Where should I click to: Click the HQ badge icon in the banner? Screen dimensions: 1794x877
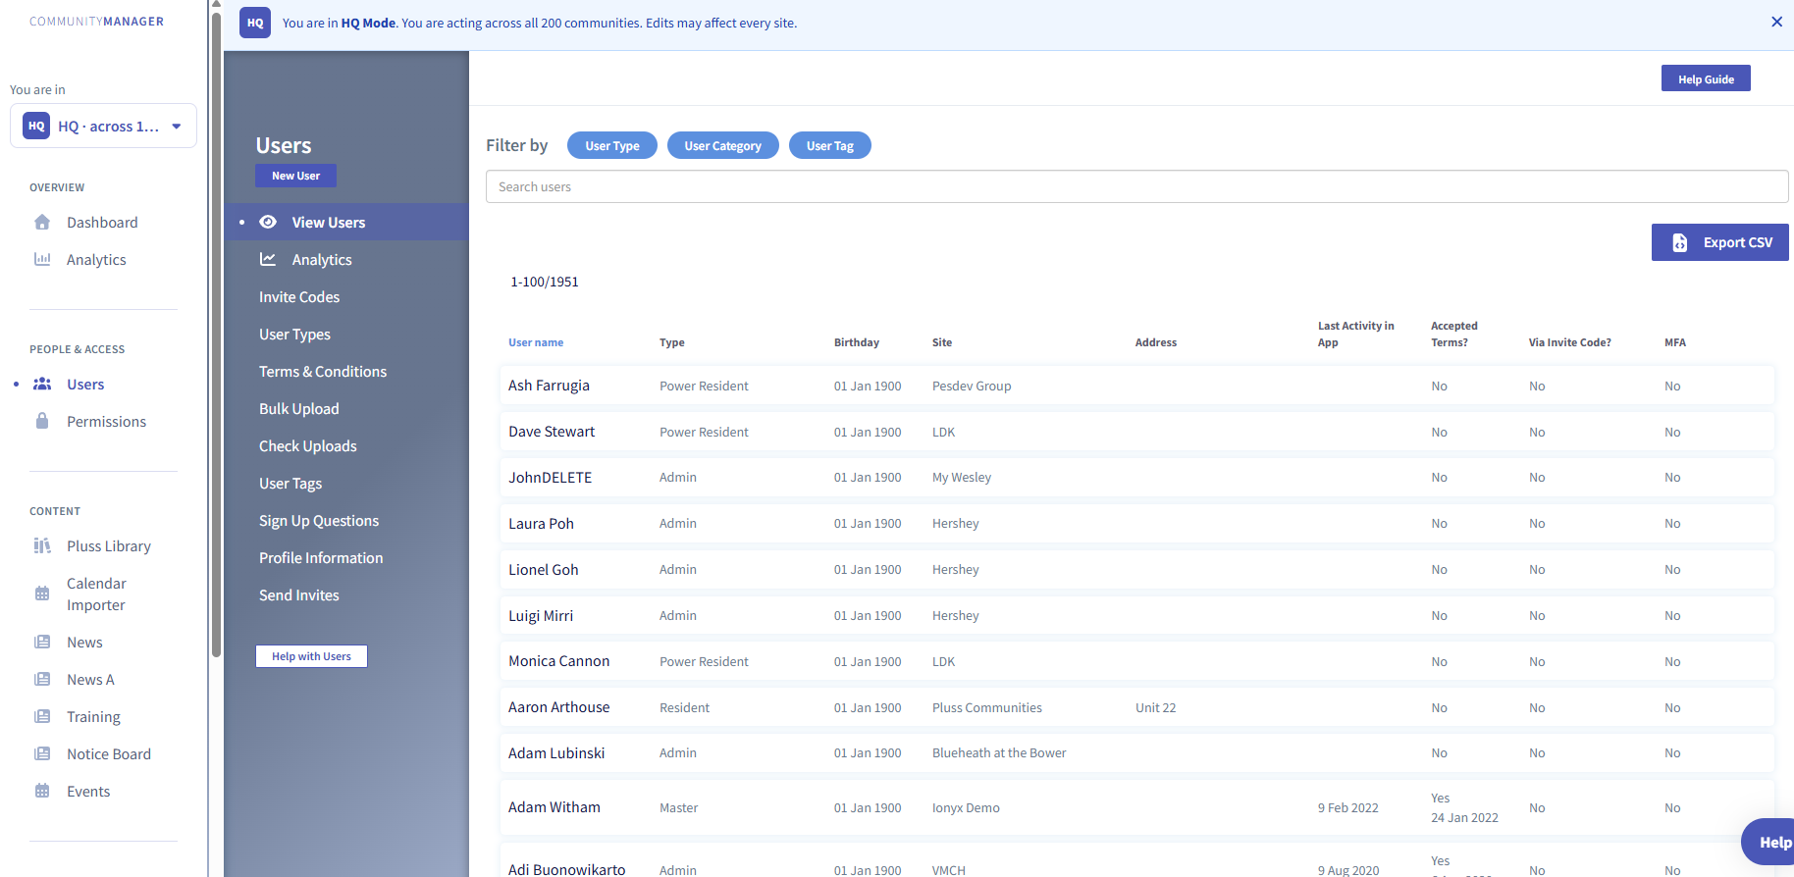tap(255, 23)
